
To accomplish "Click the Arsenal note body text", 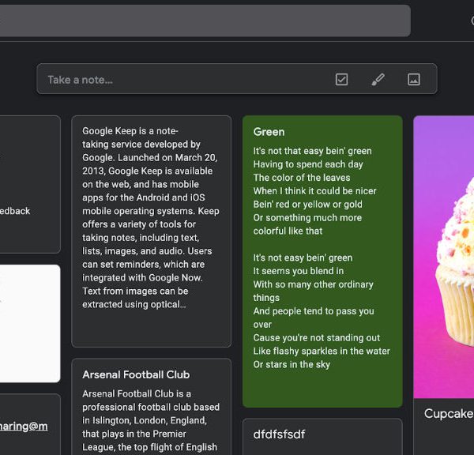I will 151,420.
